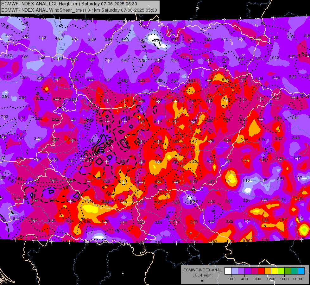Click the wind shear value 6.73

pyautogui.click(x=241, y=39)
